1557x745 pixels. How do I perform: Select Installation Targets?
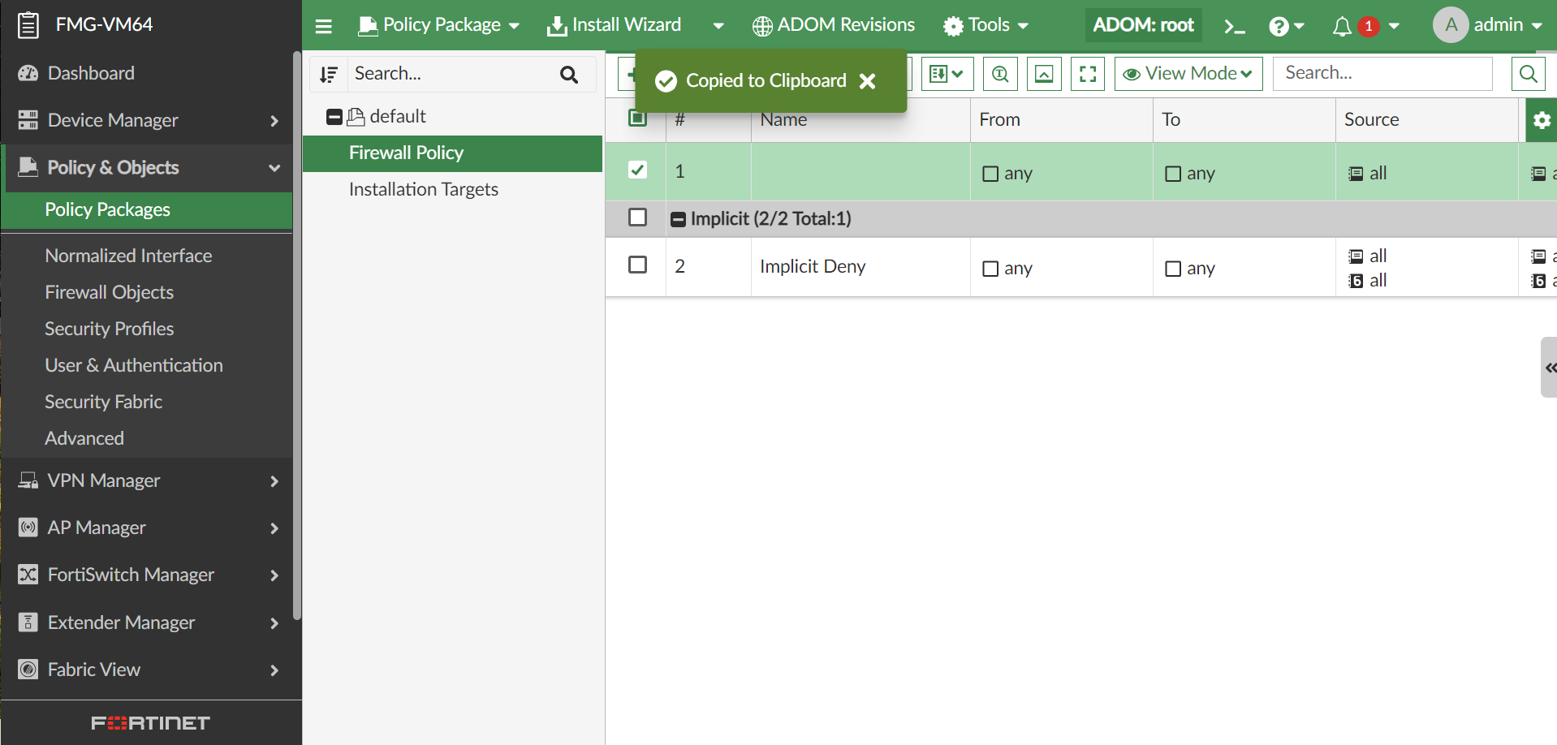(423, 189)
